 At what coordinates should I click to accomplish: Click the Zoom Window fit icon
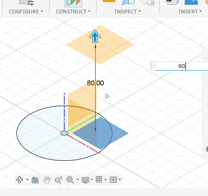point(70,180)
